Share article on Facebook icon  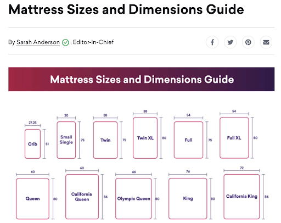tap(212, 42)
